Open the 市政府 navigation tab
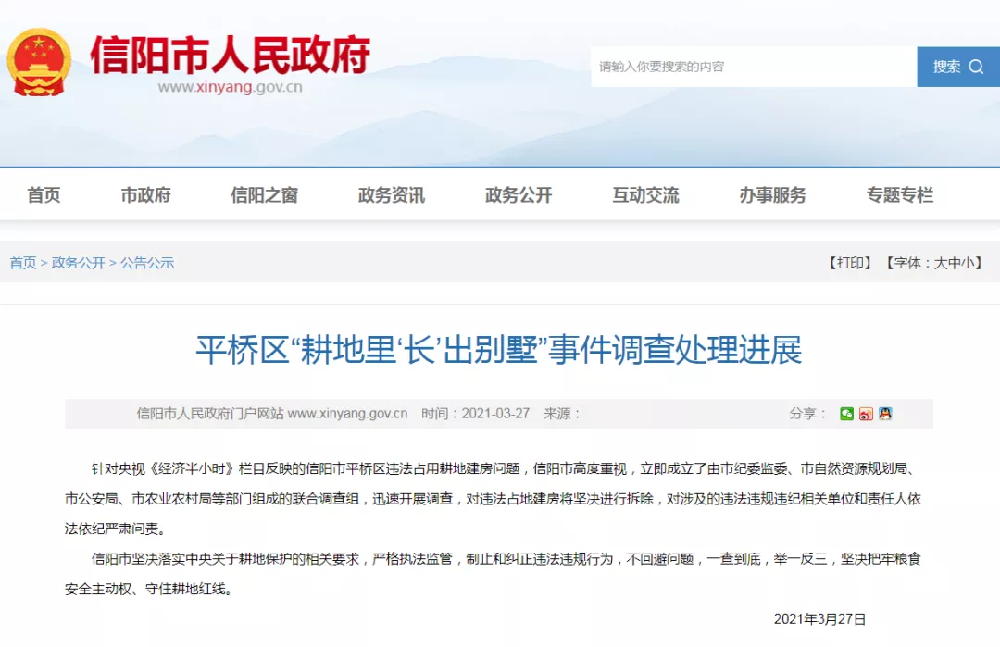Image resolution: width=1000 pixels, height=647 pixels. tap(145, 195)
